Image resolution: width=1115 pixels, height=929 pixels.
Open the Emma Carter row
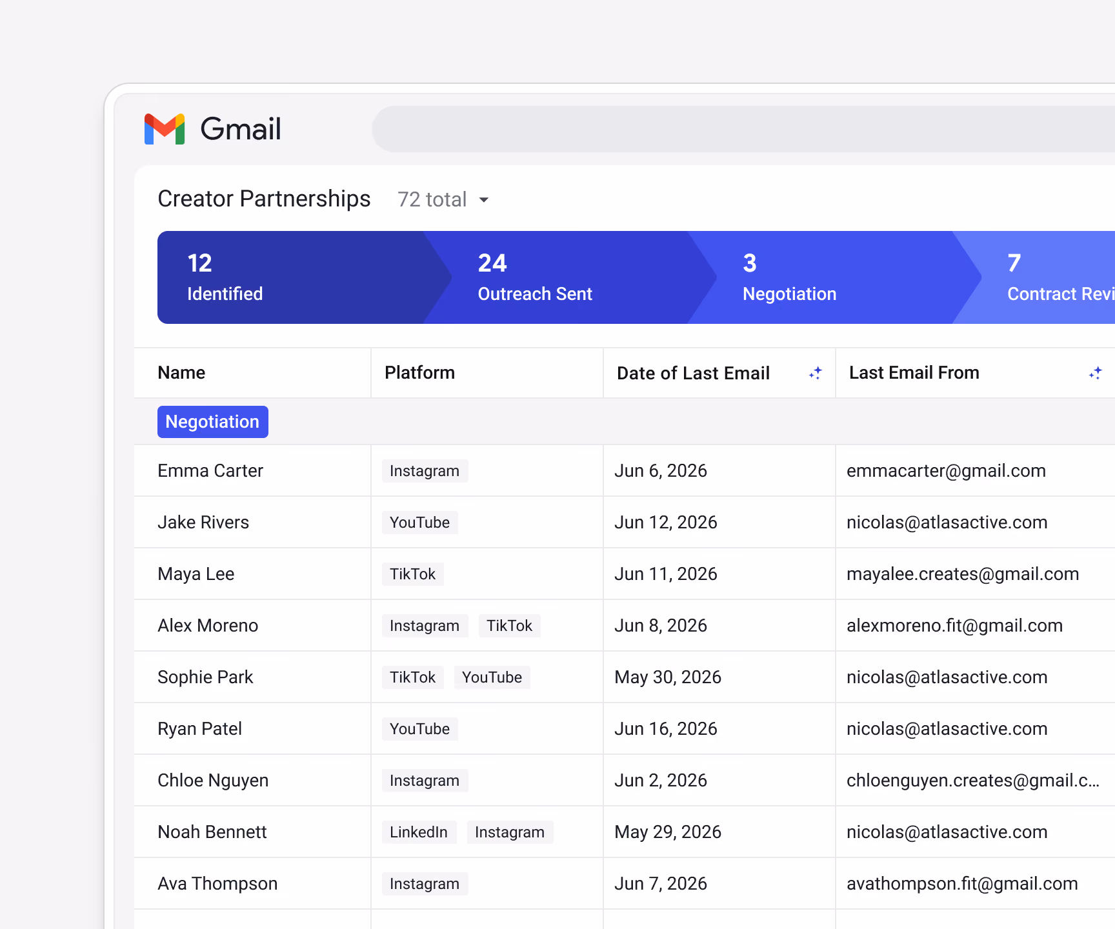625,471
